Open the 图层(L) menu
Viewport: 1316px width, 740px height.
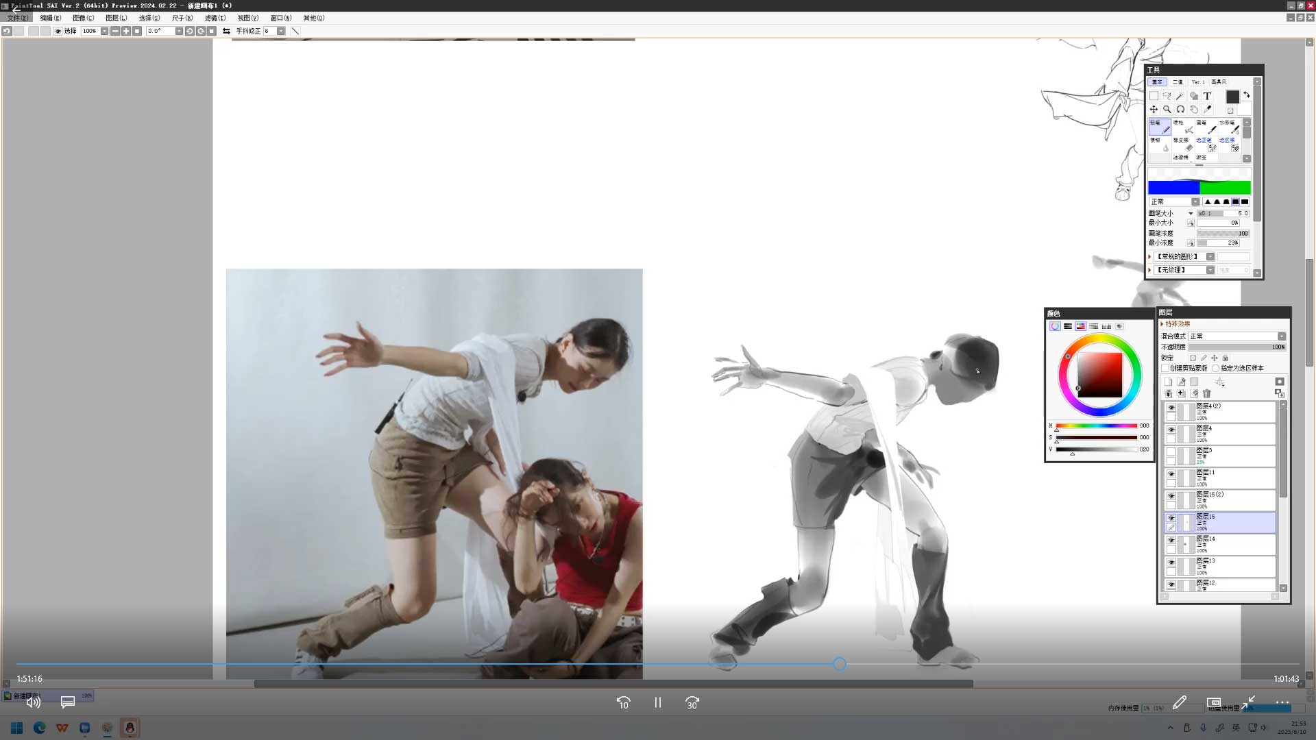coord(116,18)
